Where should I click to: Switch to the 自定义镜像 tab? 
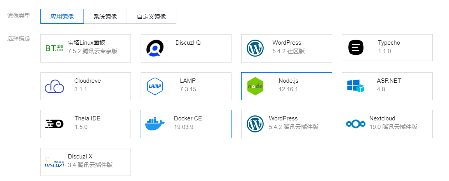151,16
